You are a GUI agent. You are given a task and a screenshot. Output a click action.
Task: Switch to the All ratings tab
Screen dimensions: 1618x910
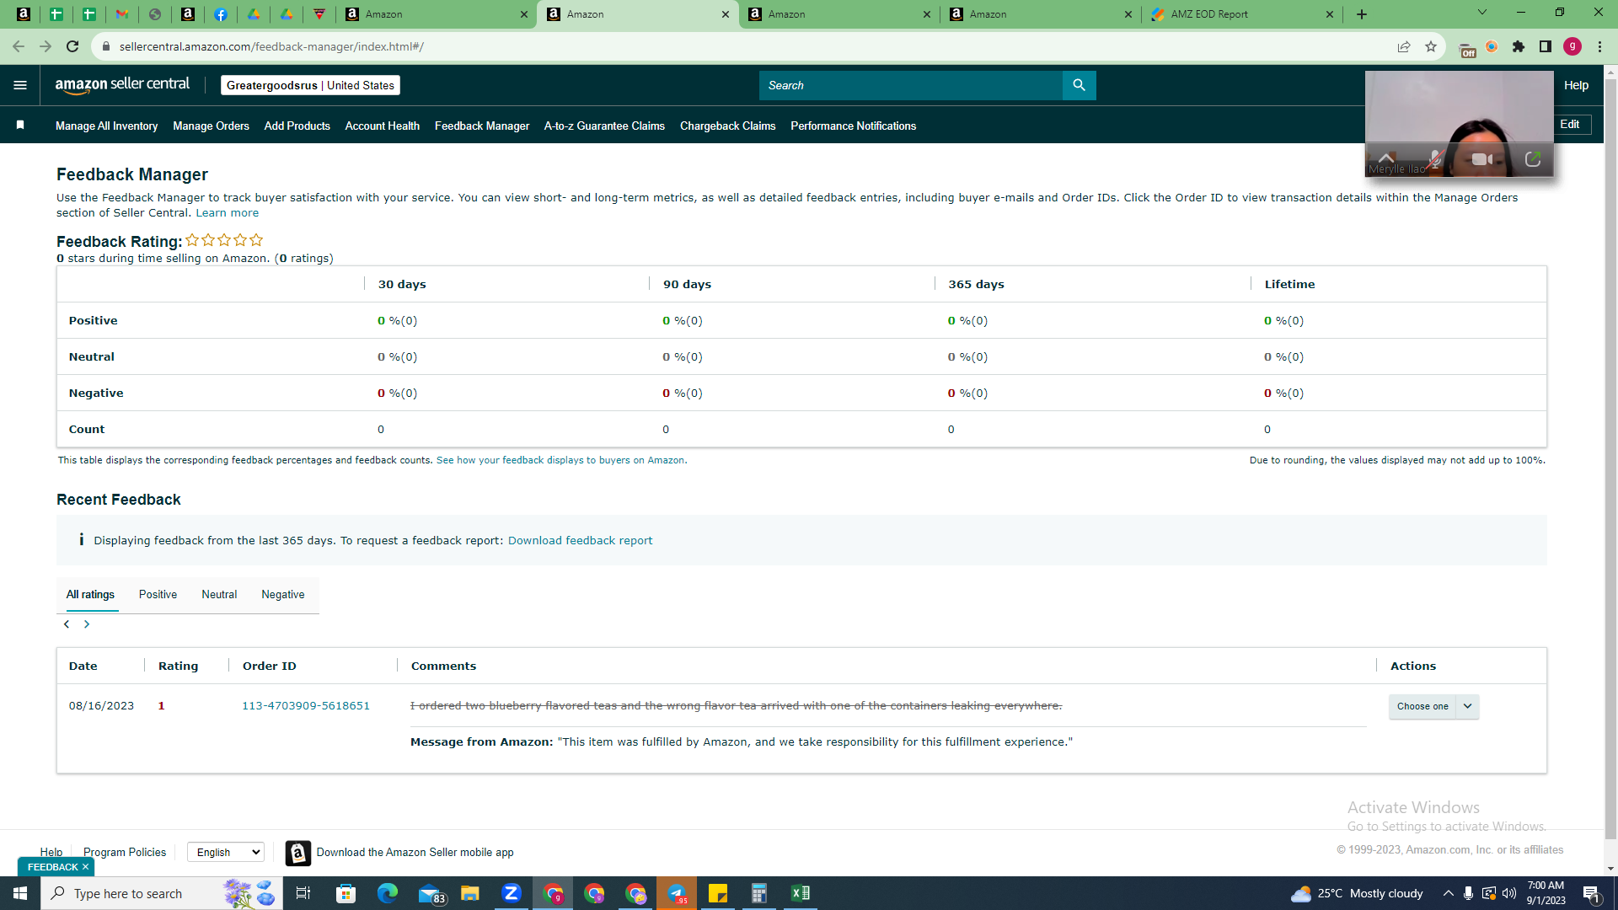(x=90, y=594)
